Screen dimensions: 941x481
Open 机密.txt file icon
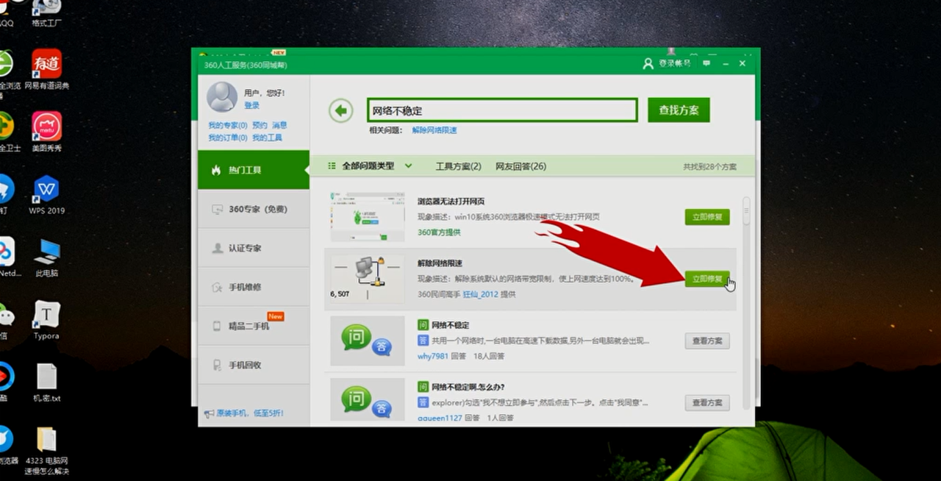46,382
